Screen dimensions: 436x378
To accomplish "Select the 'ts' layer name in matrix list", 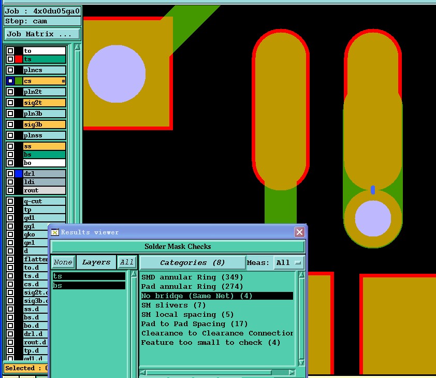I will [x=45, y=59].
